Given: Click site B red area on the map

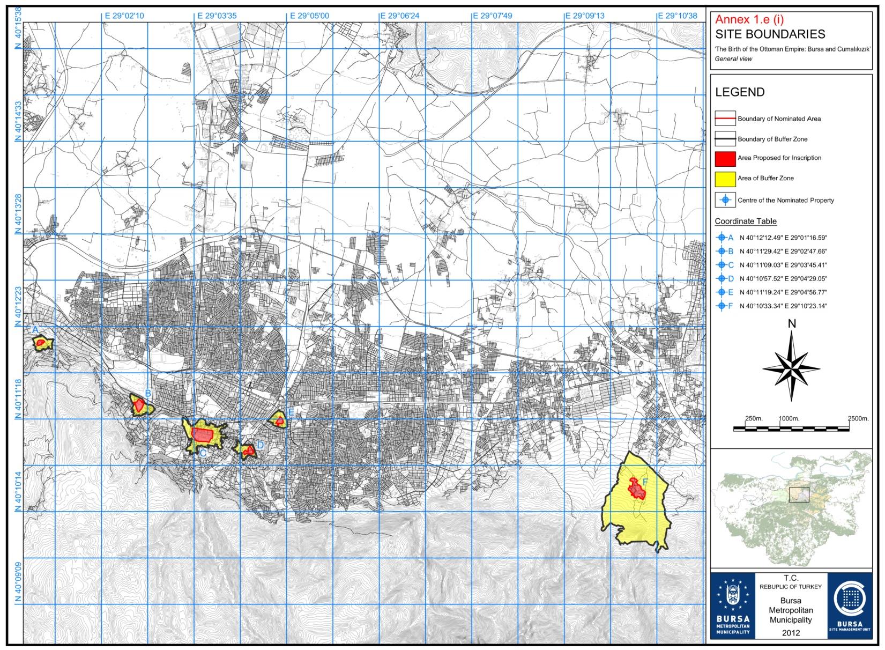Looking at the screenshot, I should (x=139, y=405).
